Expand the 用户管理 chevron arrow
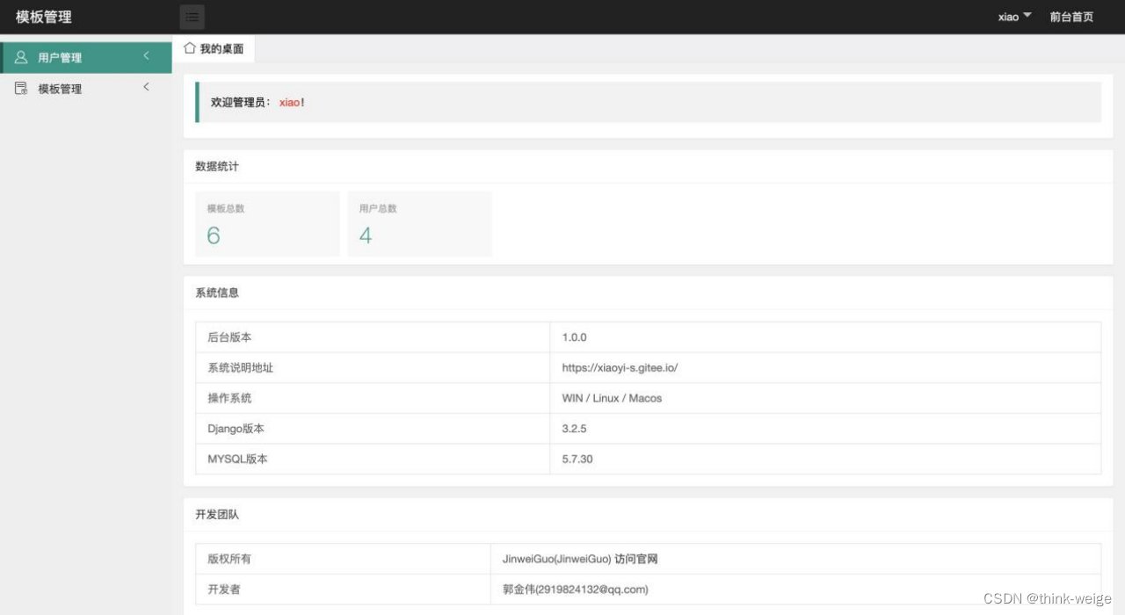1125x615 pixels. click(146, 56)
